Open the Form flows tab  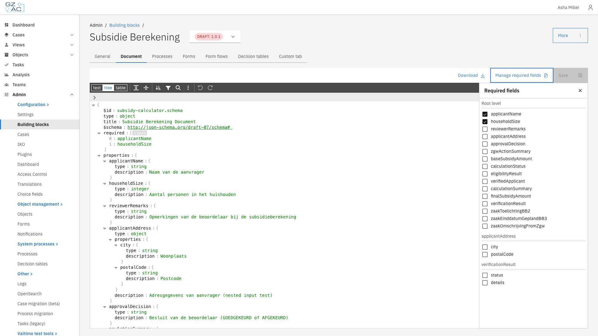[217, 56]
